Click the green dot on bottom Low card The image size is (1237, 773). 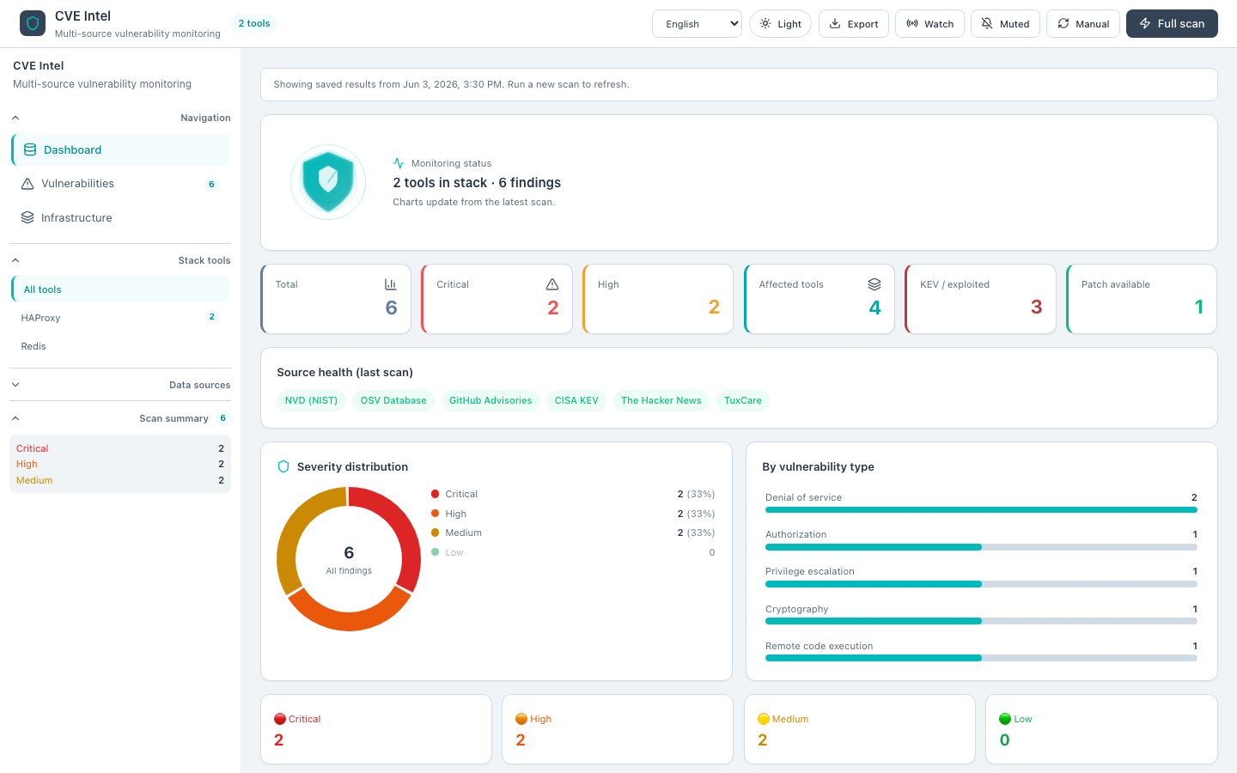(1005, 719)
